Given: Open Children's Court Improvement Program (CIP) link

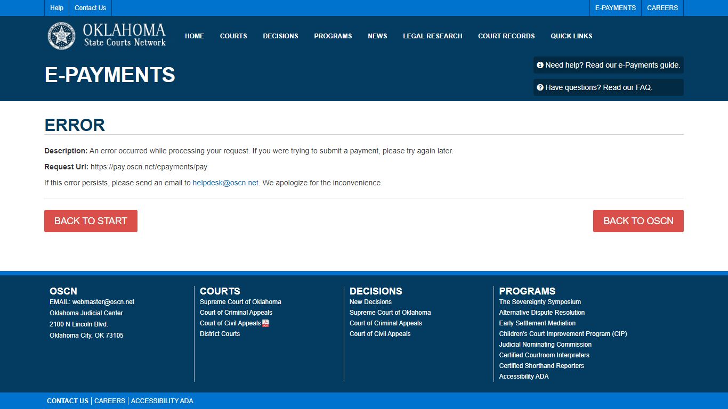Looking at the screenshot, I should [x=563, y=334].
